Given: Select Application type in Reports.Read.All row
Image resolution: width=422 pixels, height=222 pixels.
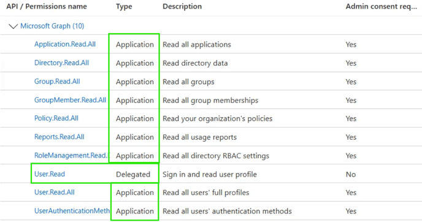Looking at the screenshot, I should (135, 137).
